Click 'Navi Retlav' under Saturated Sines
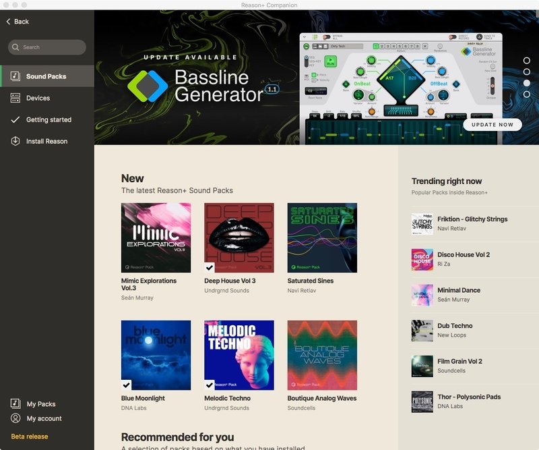Image resolution: width=539 pixels, height=450 pixels. (x=301, y=290)
